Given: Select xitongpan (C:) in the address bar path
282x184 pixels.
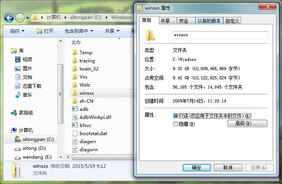Looking at the screenshot, I should pos(86,17).
